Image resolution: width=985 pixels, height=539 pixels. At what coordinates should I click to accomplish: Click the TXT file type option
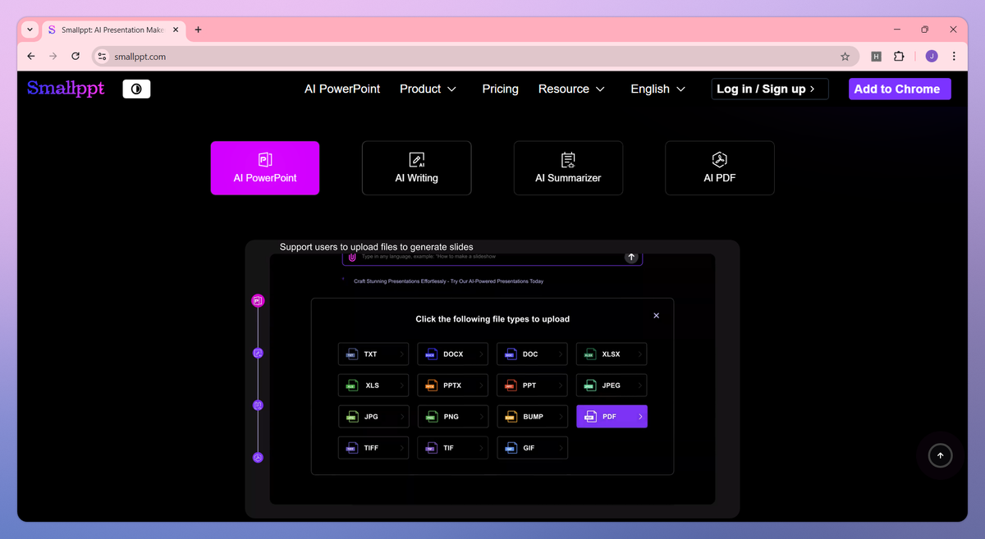point(373,354)
